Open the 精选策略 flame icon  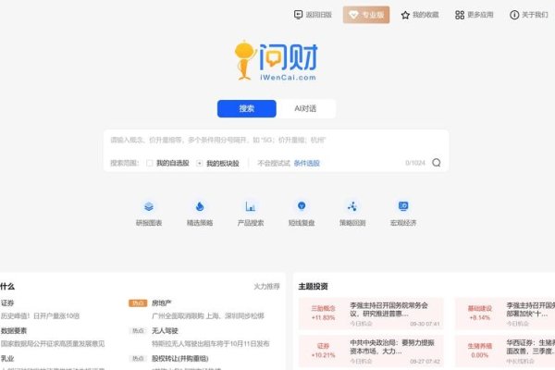[x=200, y=206]
